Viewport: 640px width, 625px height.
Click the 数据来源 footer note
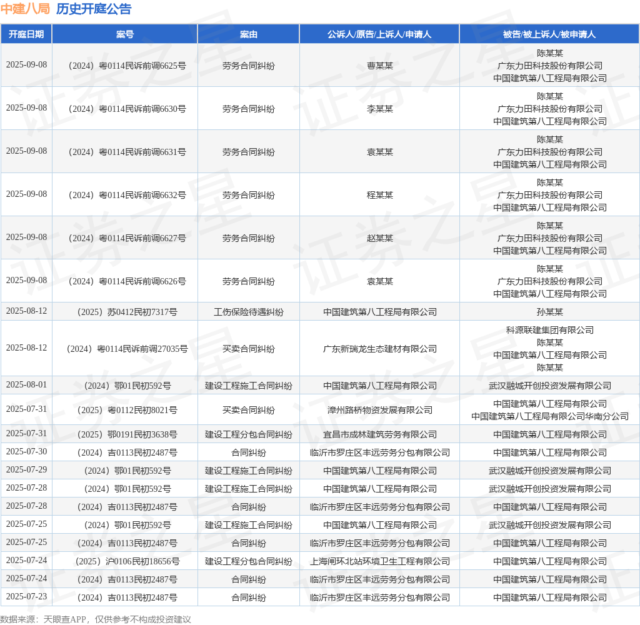(96, 619)
